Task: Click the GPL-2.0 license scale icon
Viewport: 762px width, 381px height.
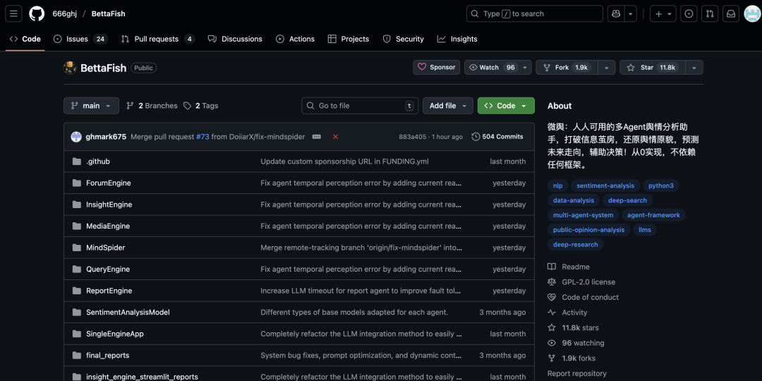Action: [x=552, y=282]
